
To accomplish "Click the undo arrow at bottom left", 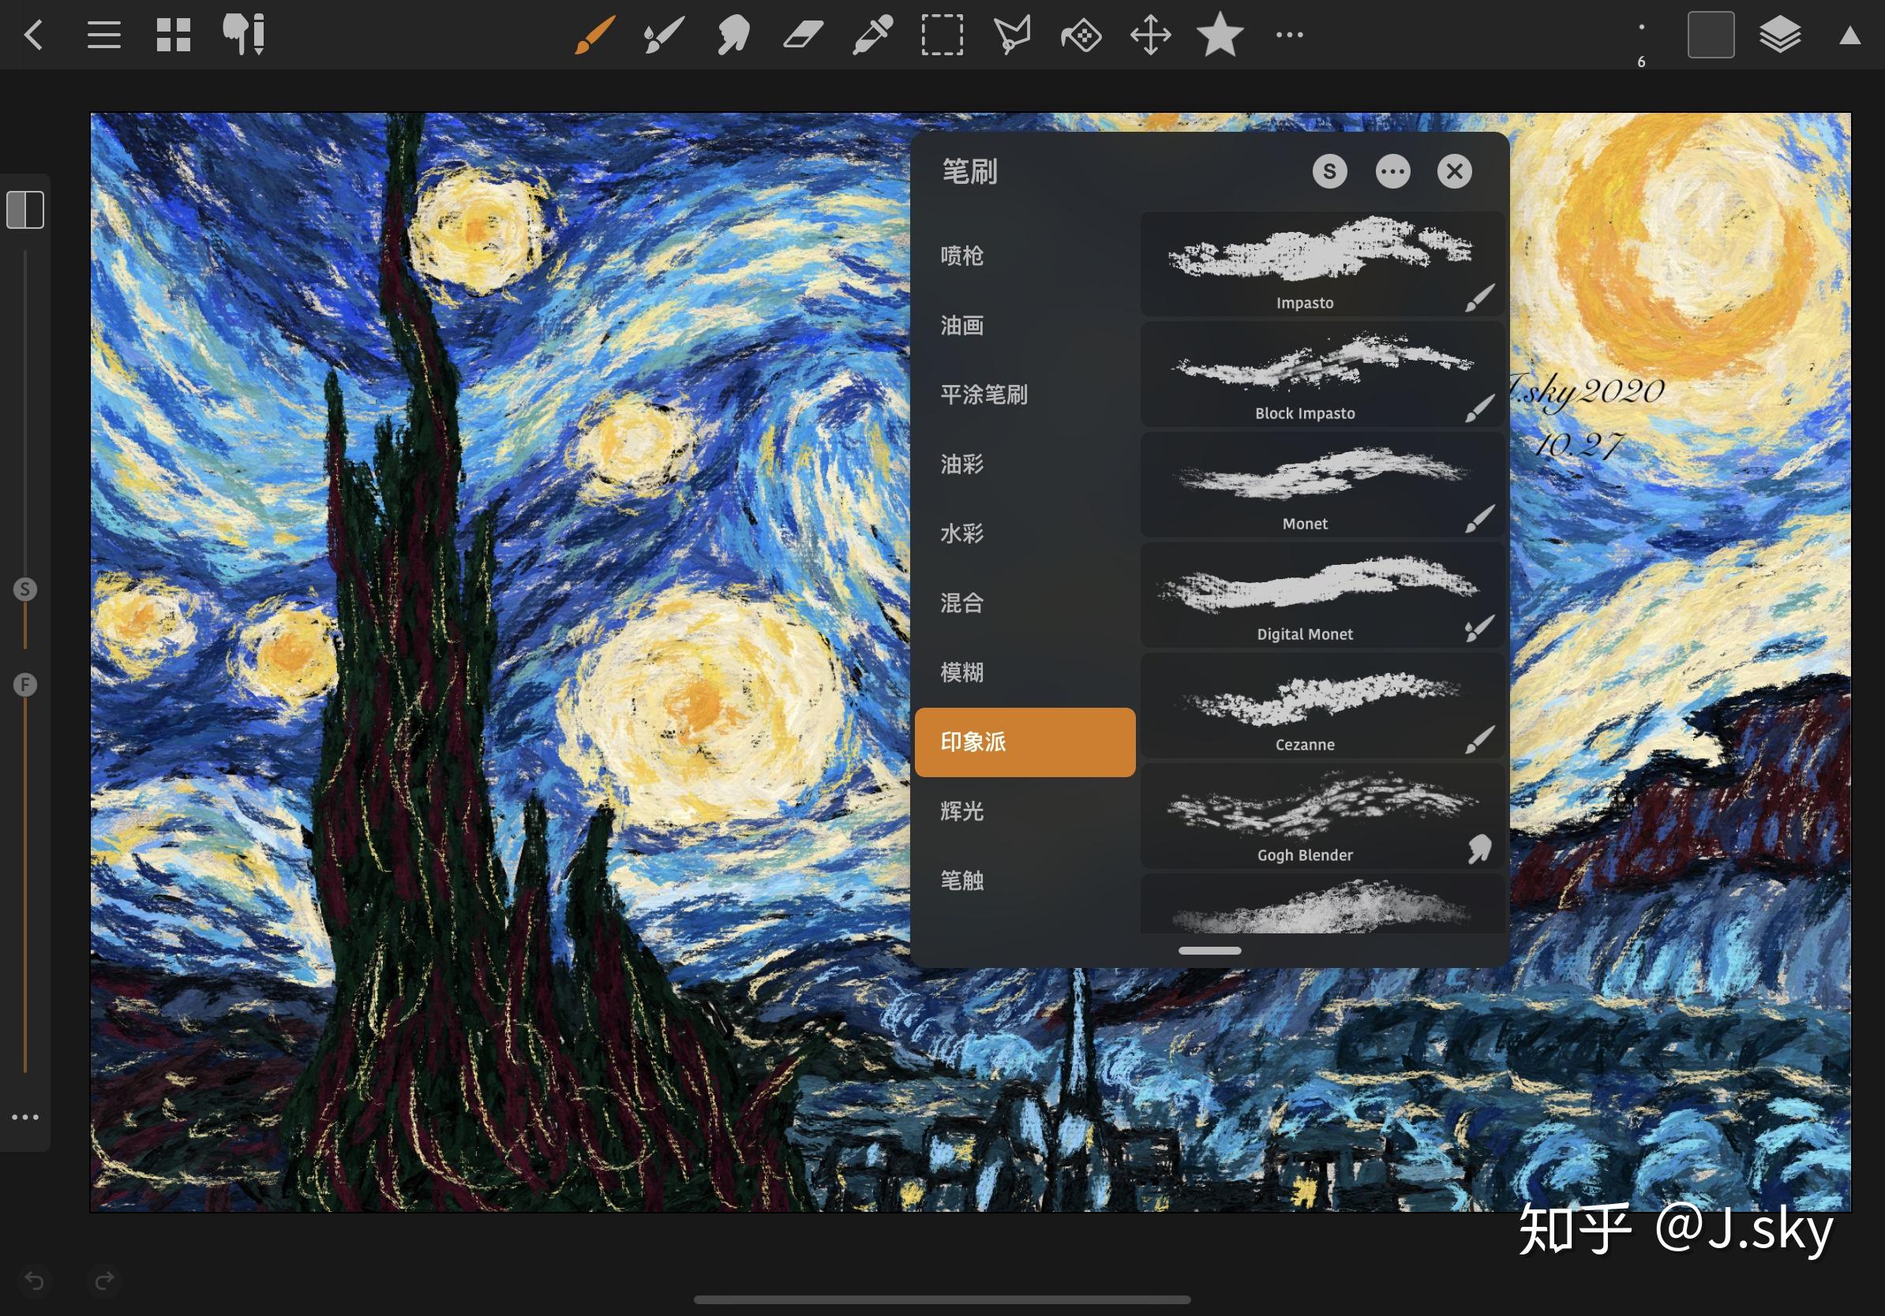I will pos(35,1280).
